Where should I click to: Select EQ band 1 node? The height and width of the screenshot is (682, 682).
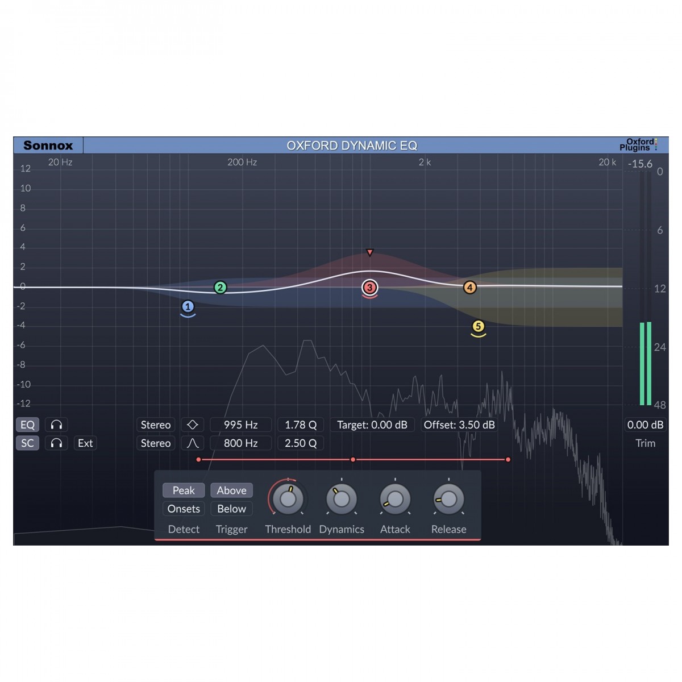[x=188, y=307]
